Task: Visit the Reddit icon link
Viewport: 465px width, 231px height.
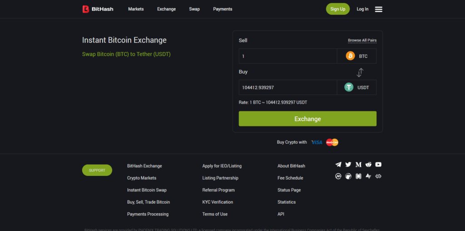Action: [x=368, y=165]
